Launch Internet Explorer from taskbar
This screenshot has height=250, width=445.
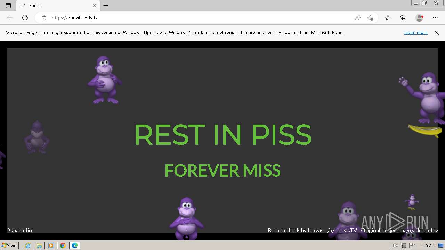pos(27,245)
